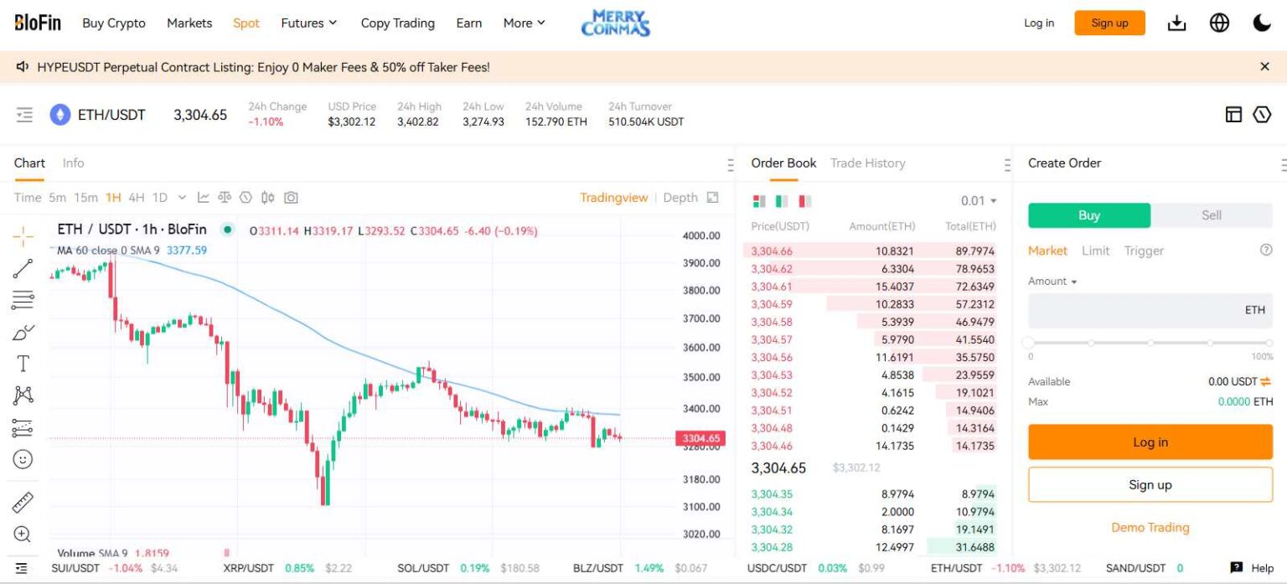Open the Info tab beside Chart
The width and height of the screenshot is (1287, 584).
pyautogui.click(x=73, y=163)
